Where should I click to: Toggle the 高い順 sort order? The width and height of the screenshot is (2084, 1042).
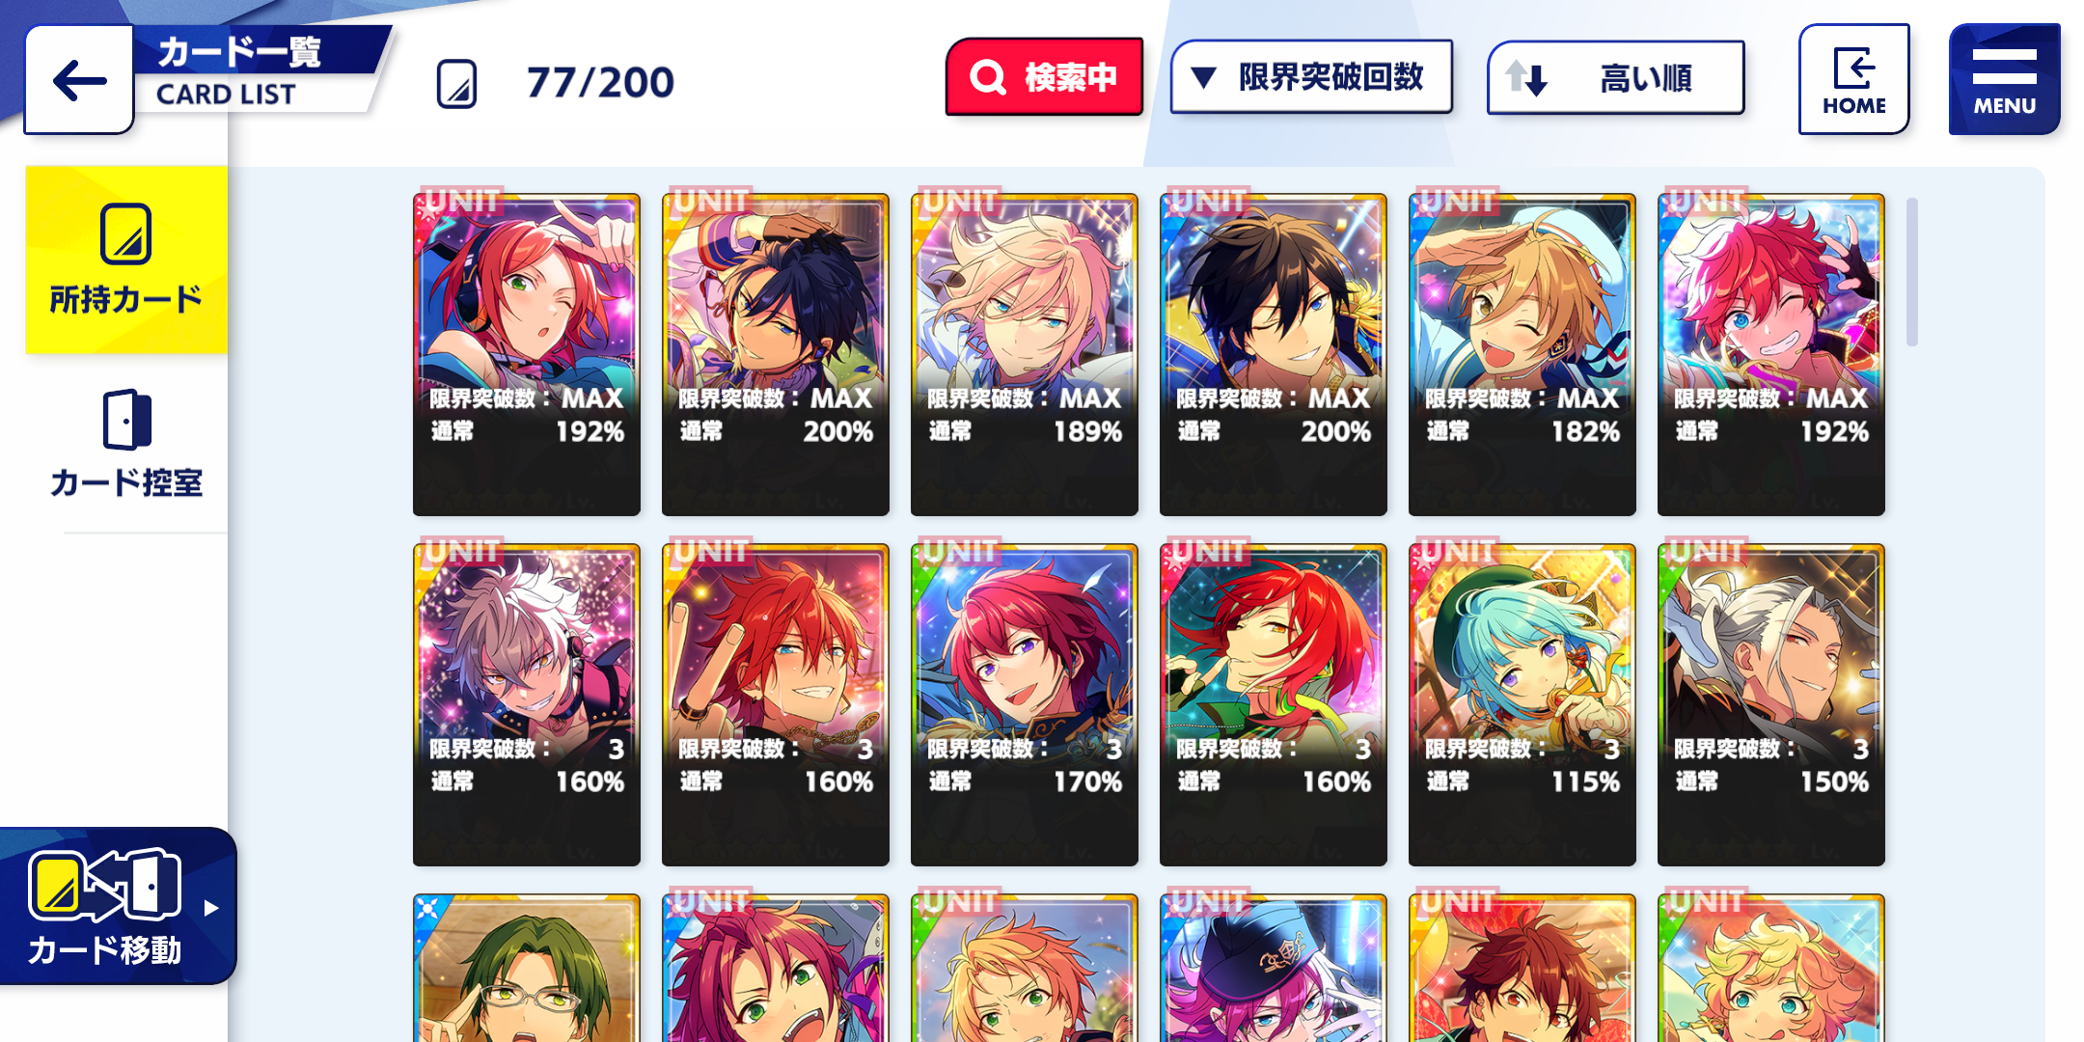pos(1616,77)
